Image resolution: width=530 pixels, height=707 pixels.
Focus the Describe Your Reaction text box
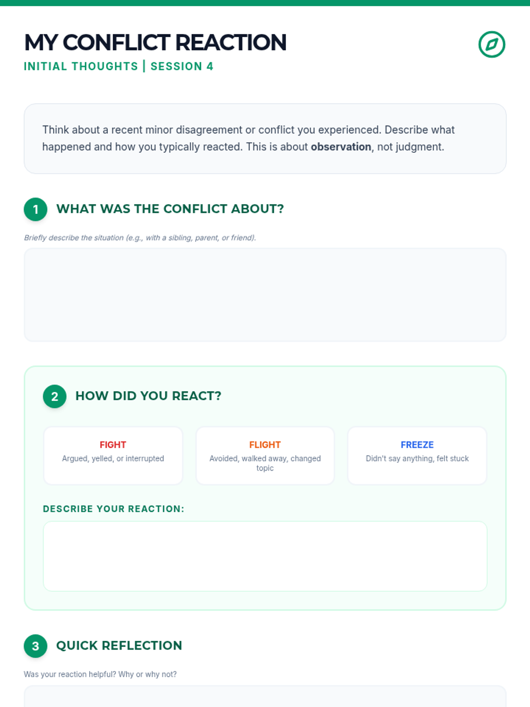click(x=265, y=556)
